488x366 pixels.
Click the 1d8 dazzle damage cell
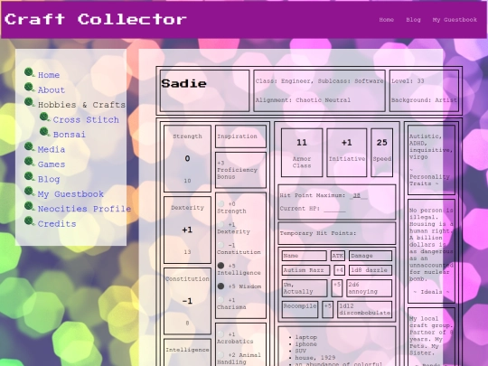370,270
